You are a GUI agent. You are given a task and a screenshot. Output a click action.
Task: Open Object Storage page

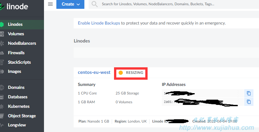click(22, 116)
